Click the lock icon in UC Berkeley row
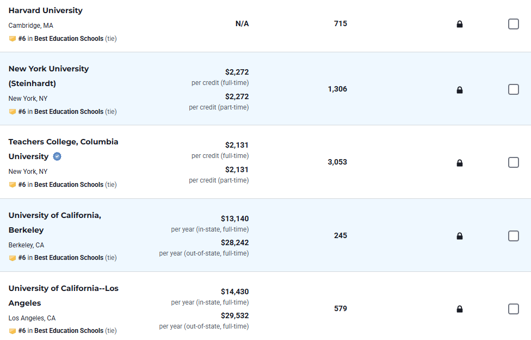This screenshot has width=531, height=340. 460,236
